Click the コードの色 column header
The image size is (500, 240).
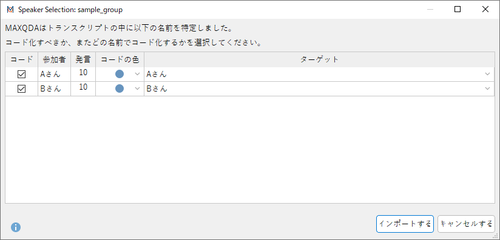click(x=120, y=59)
